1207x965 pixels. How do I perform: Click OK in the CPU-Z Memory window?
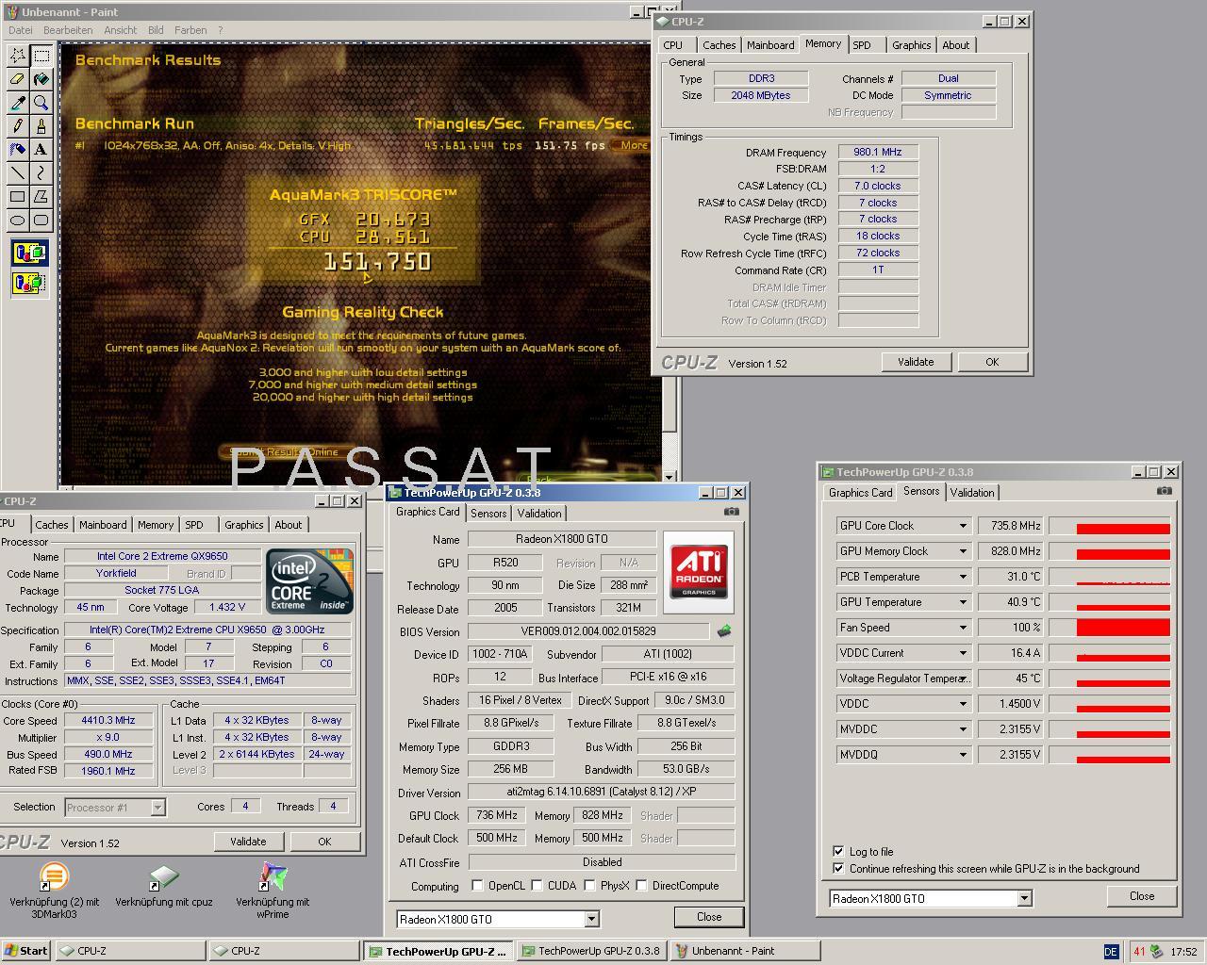pos(992,362)
